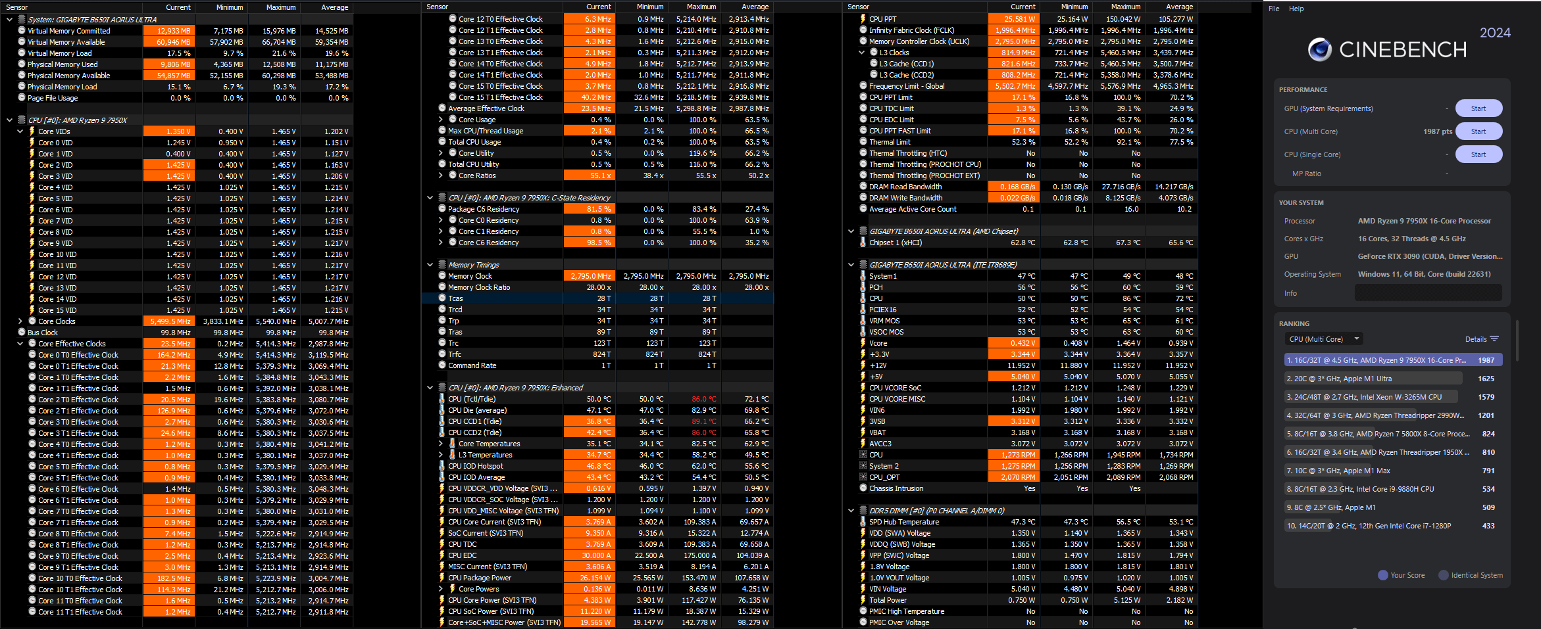Click the icon beside Chassis Intrusion
Viewport: 1541px width, 629px height.
click(863, 488)
